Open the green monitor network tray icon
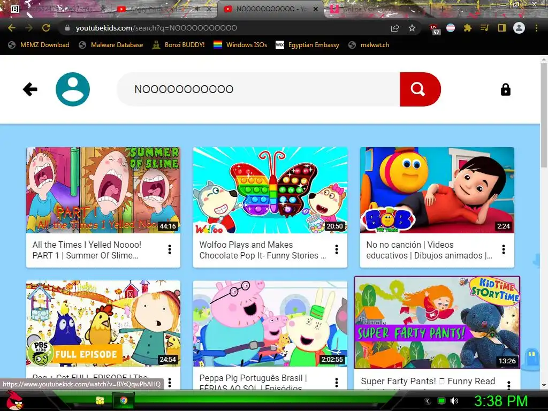Screen dimensions: 548x411 [x=442, y=401]
